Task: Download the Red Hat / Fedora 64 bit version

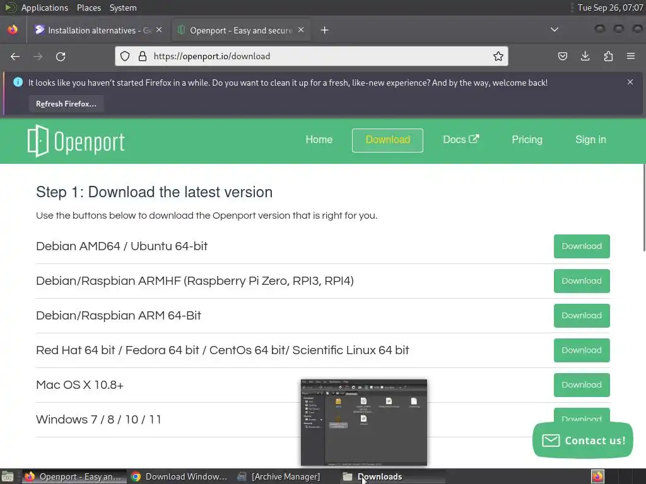Action: pyautogui.click(x=582, y=350)
